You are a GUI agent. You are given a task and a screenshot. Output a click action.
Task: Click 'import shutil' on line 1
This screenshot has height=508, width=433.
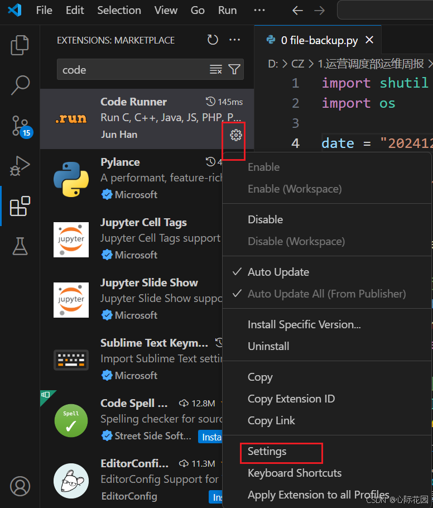pos(375,83)
